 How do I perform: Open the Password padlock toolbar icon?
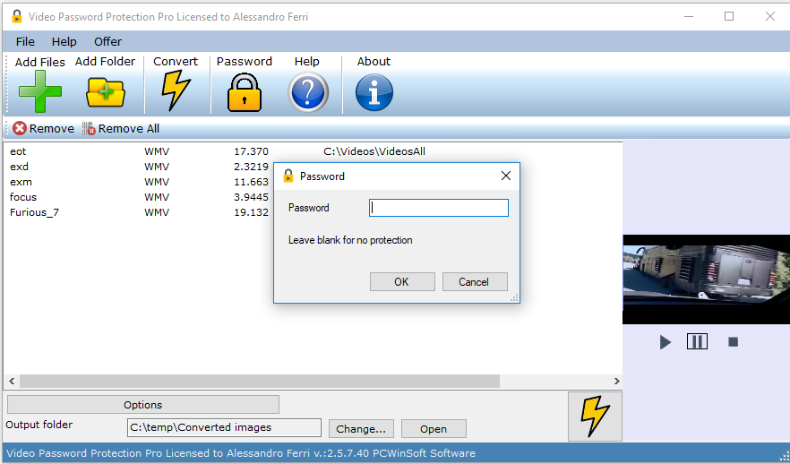tap(245, 92)
